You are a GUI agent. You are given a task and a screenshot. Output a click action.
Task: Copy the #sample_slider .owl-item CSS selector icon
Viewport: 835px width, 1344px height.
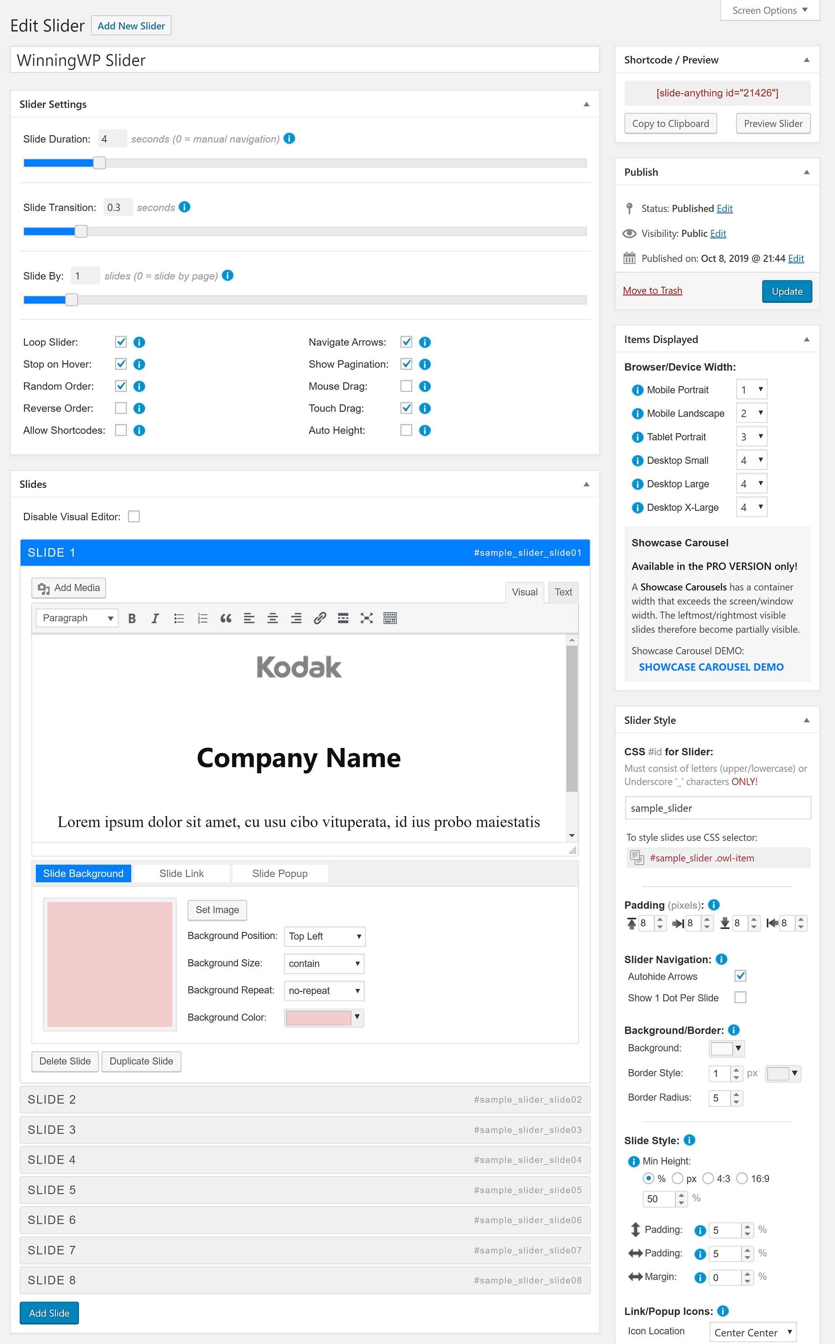pos(637,858)
